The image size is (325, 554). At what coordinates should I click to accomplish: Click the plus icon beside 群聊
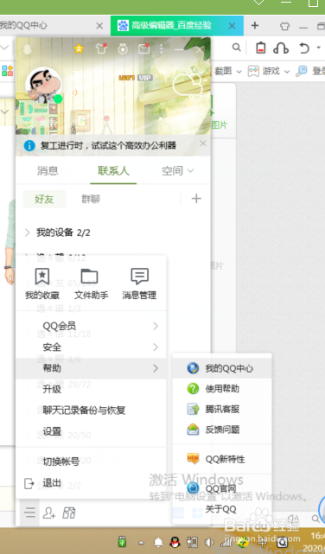click(x=196, y=199)
